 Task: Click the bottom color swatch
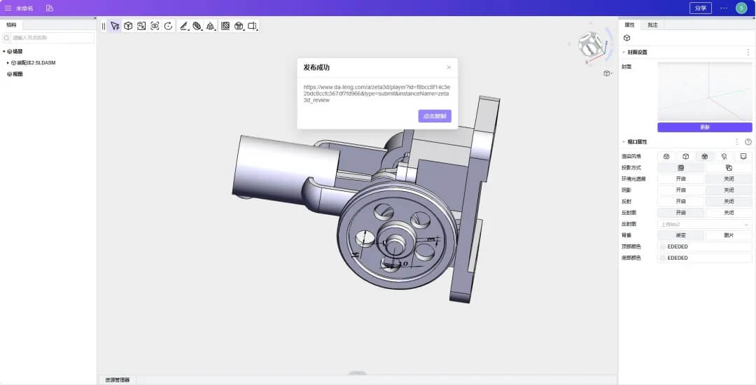(x=663, y=258)
